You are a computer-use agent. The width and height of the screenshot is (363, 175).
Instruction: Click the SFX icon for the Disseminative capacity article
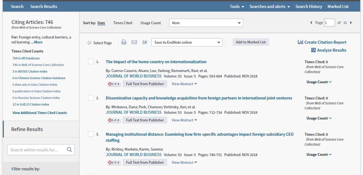pos(114,120)
